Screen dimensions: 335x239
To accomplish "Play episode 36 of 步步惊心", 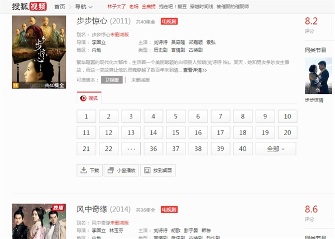I will tap(154, 149).
